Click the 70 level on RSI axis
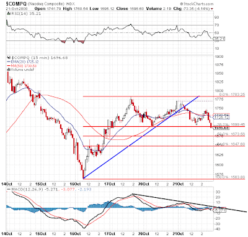248x237 pixels. coord(217,25)
